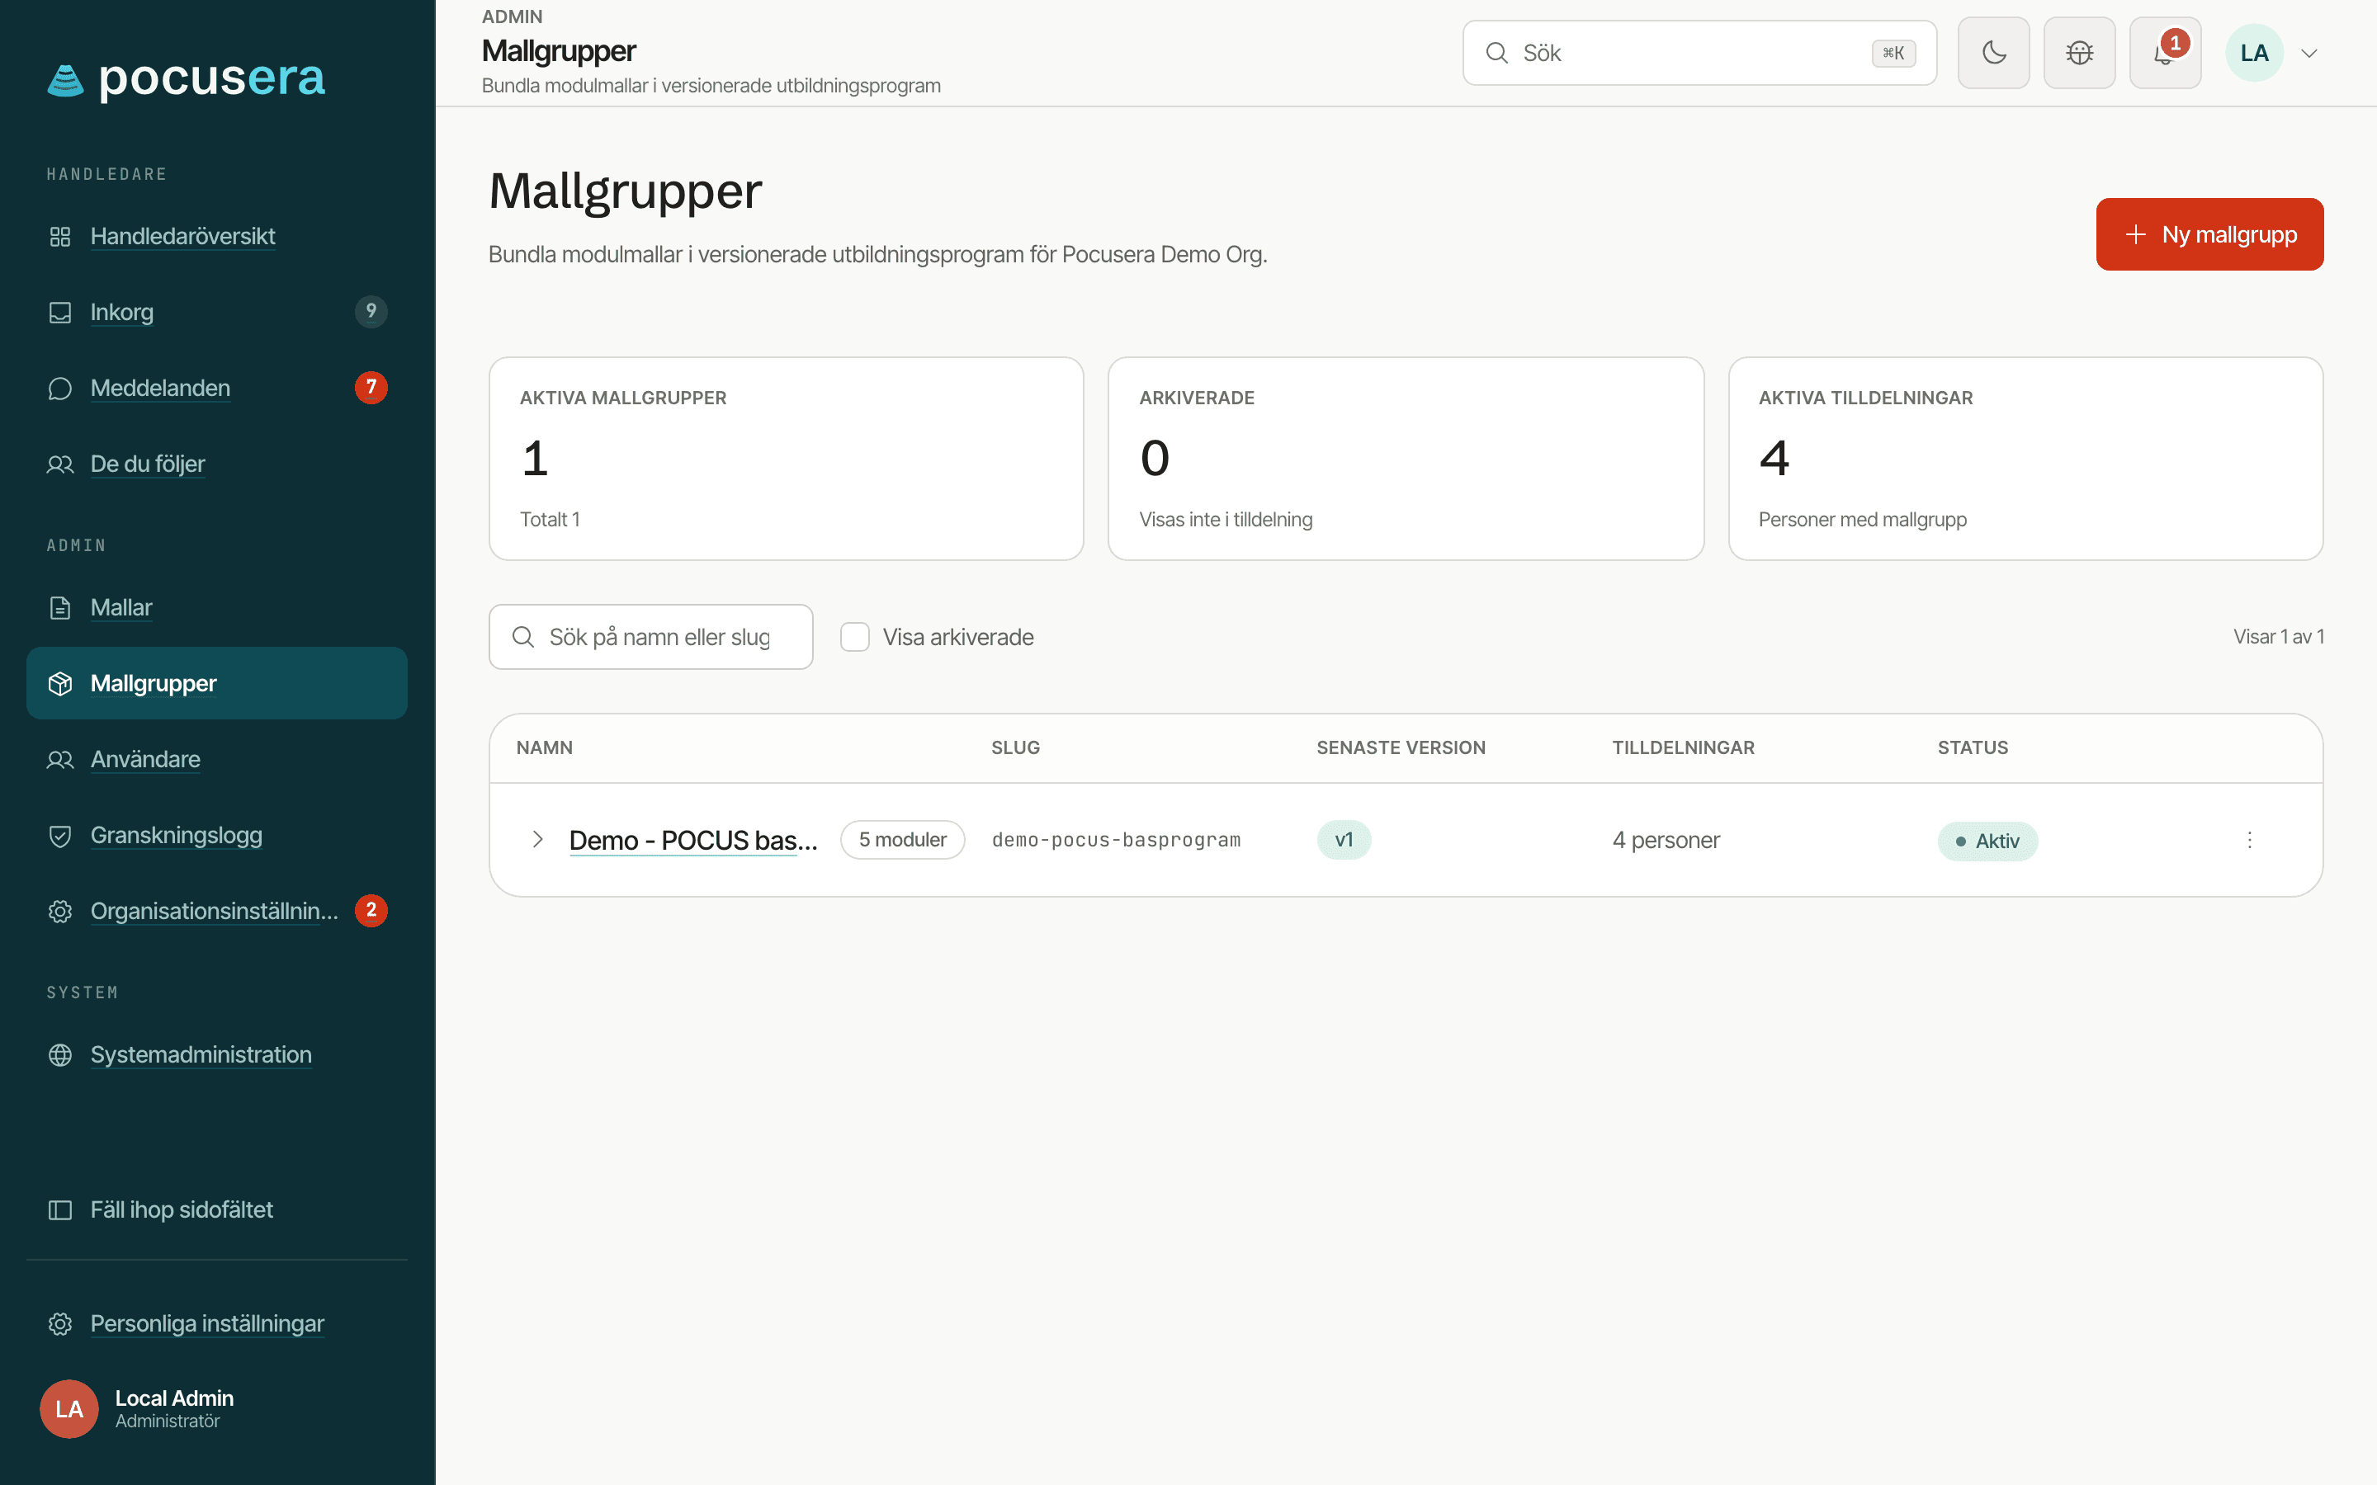Open the three-dot row actions menu
Screen dimensions: 2377x1485
click(x=2249, y=840)
